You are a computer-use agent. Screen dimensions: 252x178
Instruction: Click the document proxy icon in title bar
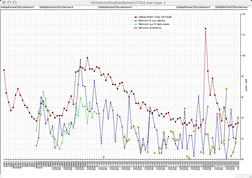(x=89, y=3)
